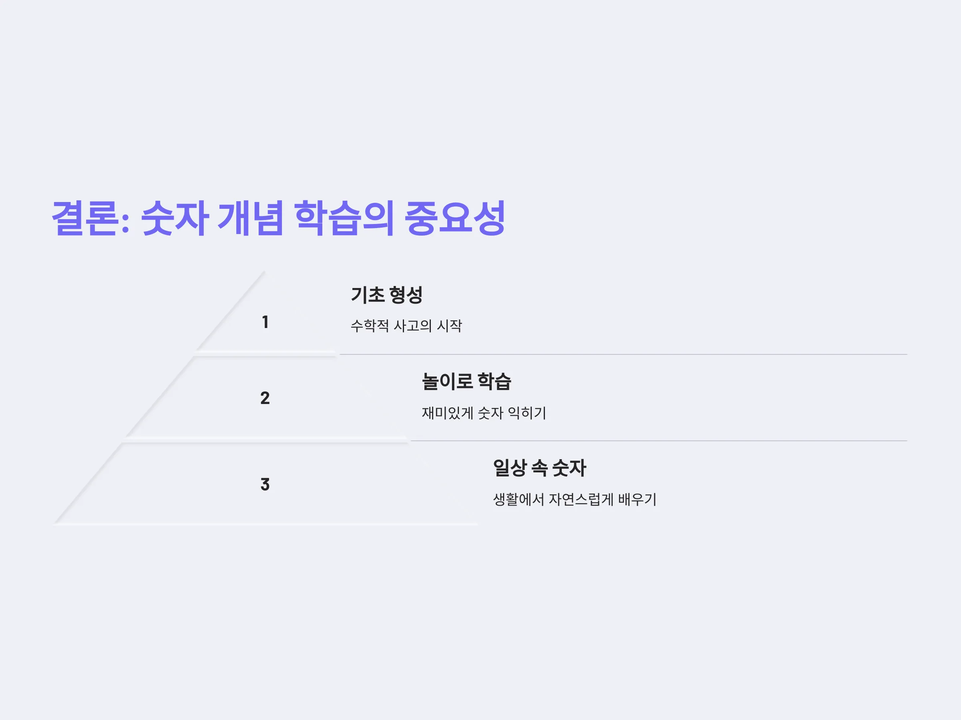Click the 기초 형성 heading
This screenshot has height=720, width=961.
387,295
